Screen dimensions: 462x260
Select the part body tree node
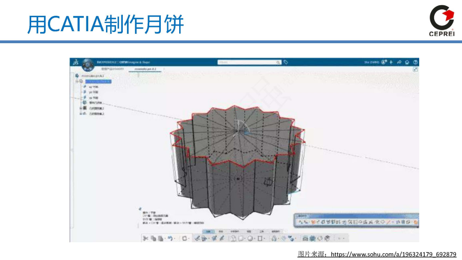[x=95, y=103]
